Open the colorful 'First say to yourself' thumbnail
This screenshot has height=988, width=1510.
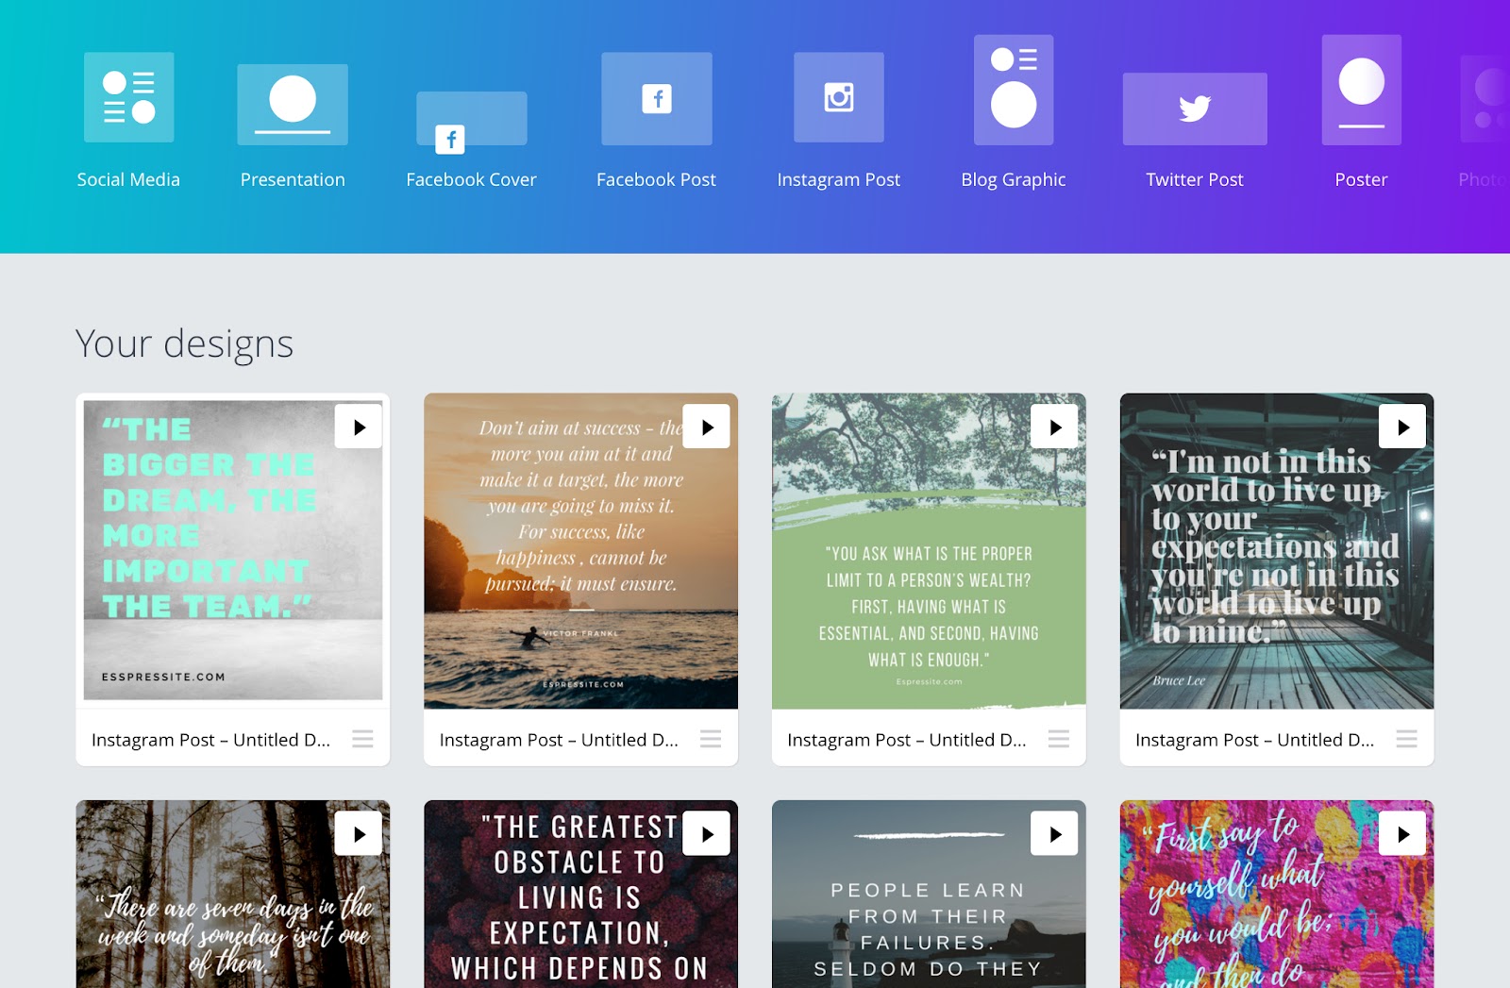(1277, 894)
